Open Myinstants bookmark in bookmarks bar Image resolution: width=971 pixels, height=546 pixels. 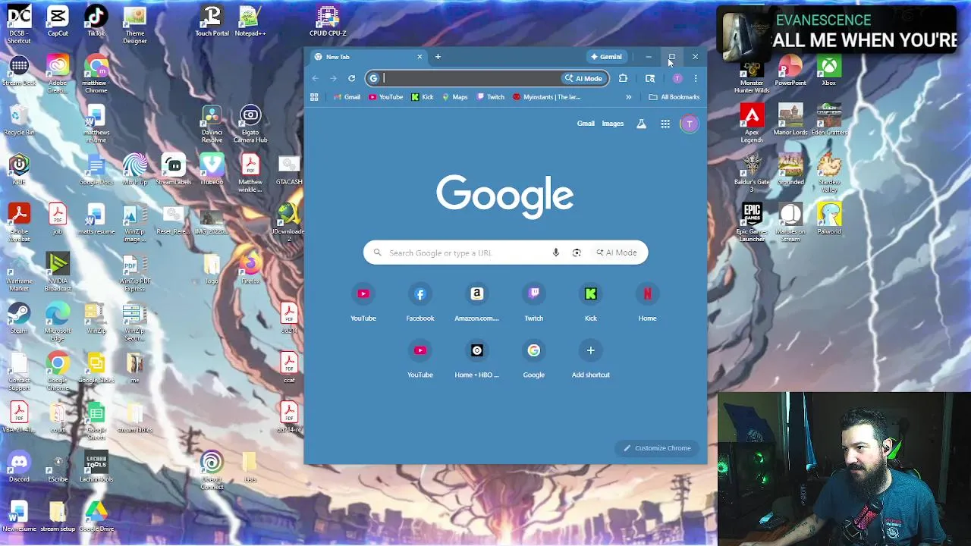point(546,97)
